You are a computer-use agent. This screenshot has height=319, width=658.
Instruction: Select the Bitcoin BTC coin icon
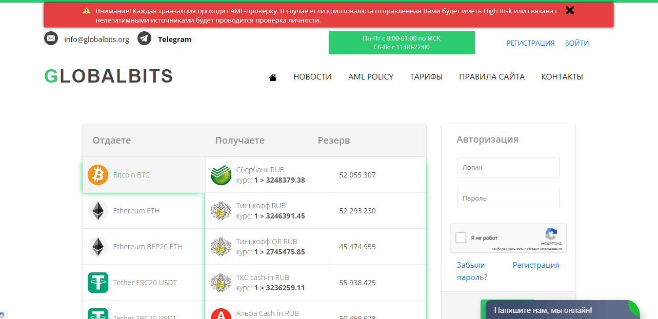click(x=98, y=175)
